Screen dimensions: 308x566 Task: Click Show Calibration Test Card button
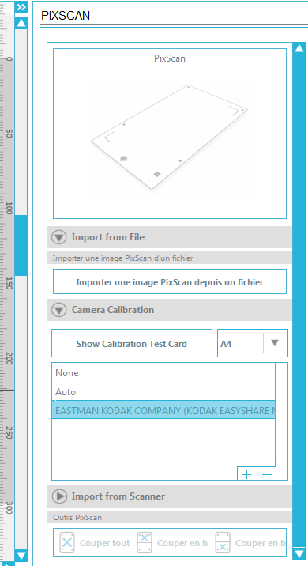coord(132,343)
